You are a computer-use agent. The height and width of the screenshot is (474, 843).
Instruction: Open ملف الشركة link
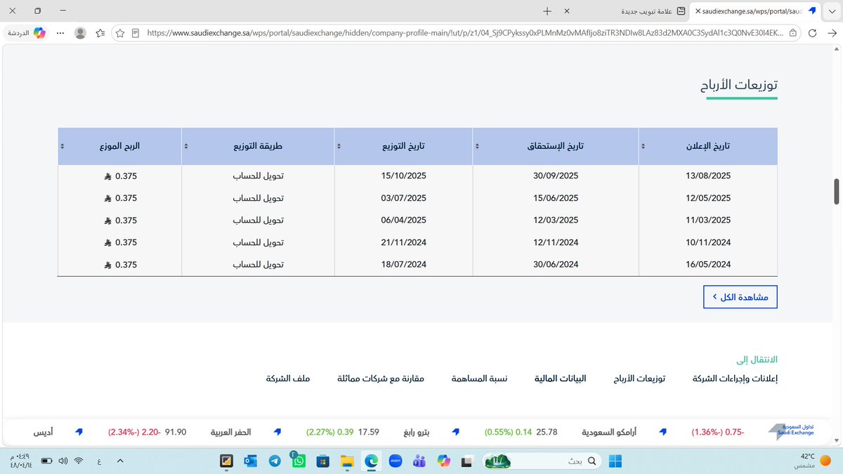[288, 378]
